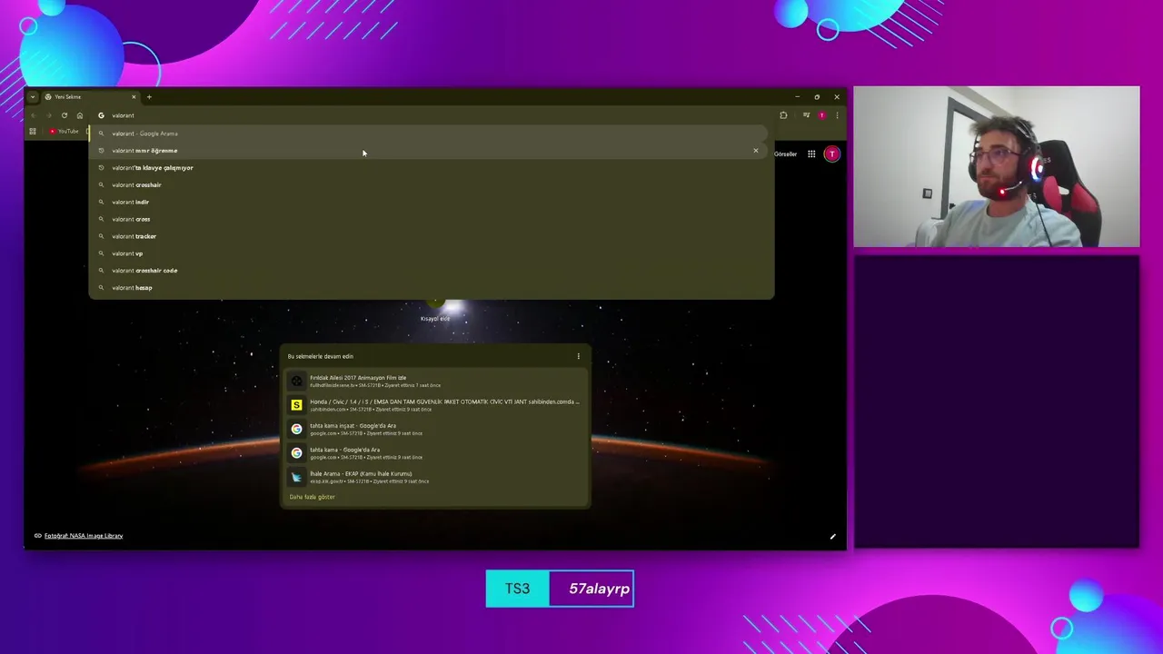Minimize the Chrome window
This screenshot has width=1163, height=654.
coord(797,96)
